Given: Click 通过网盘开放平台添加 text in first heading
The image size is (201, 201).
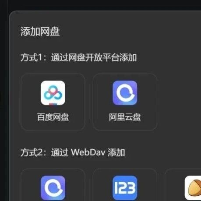Looking at the screenshot, I should point(94,57).
